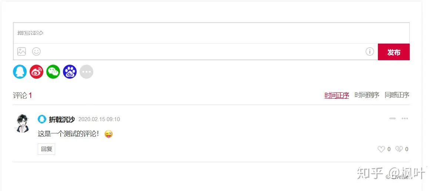Viewport: 436px width, 191px height.
Task: Log in with the QQ penguin icon
Action: (20, 72)
